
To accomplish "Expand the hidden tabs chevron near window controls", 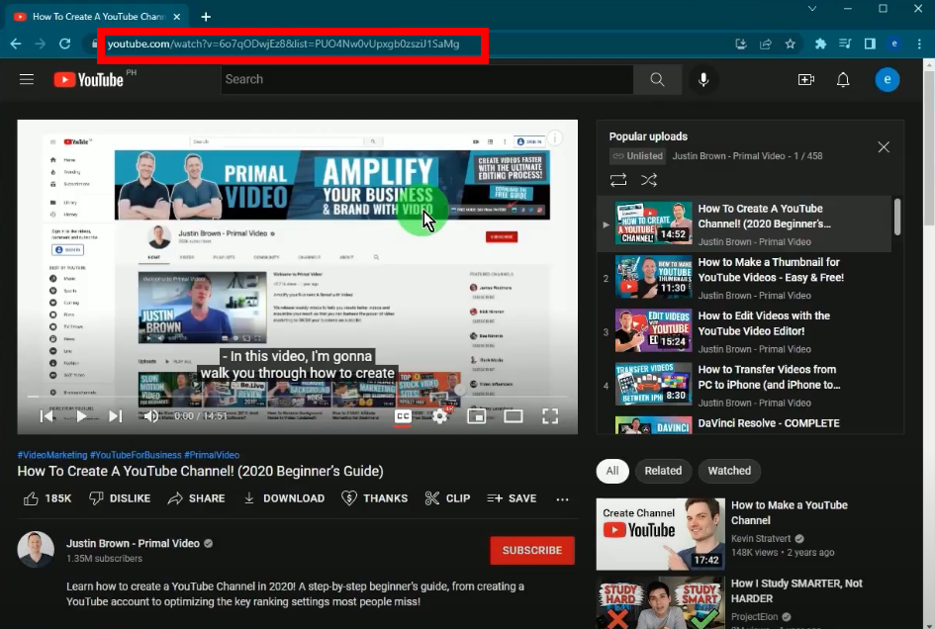I will [x=812, y=9].
